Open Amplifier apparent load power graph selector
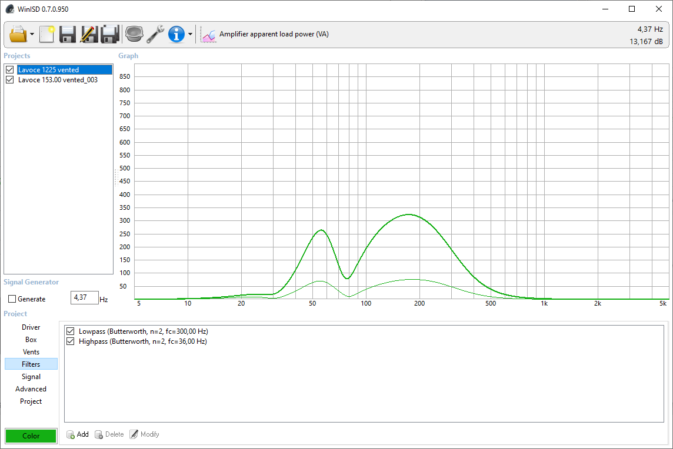 274,34
